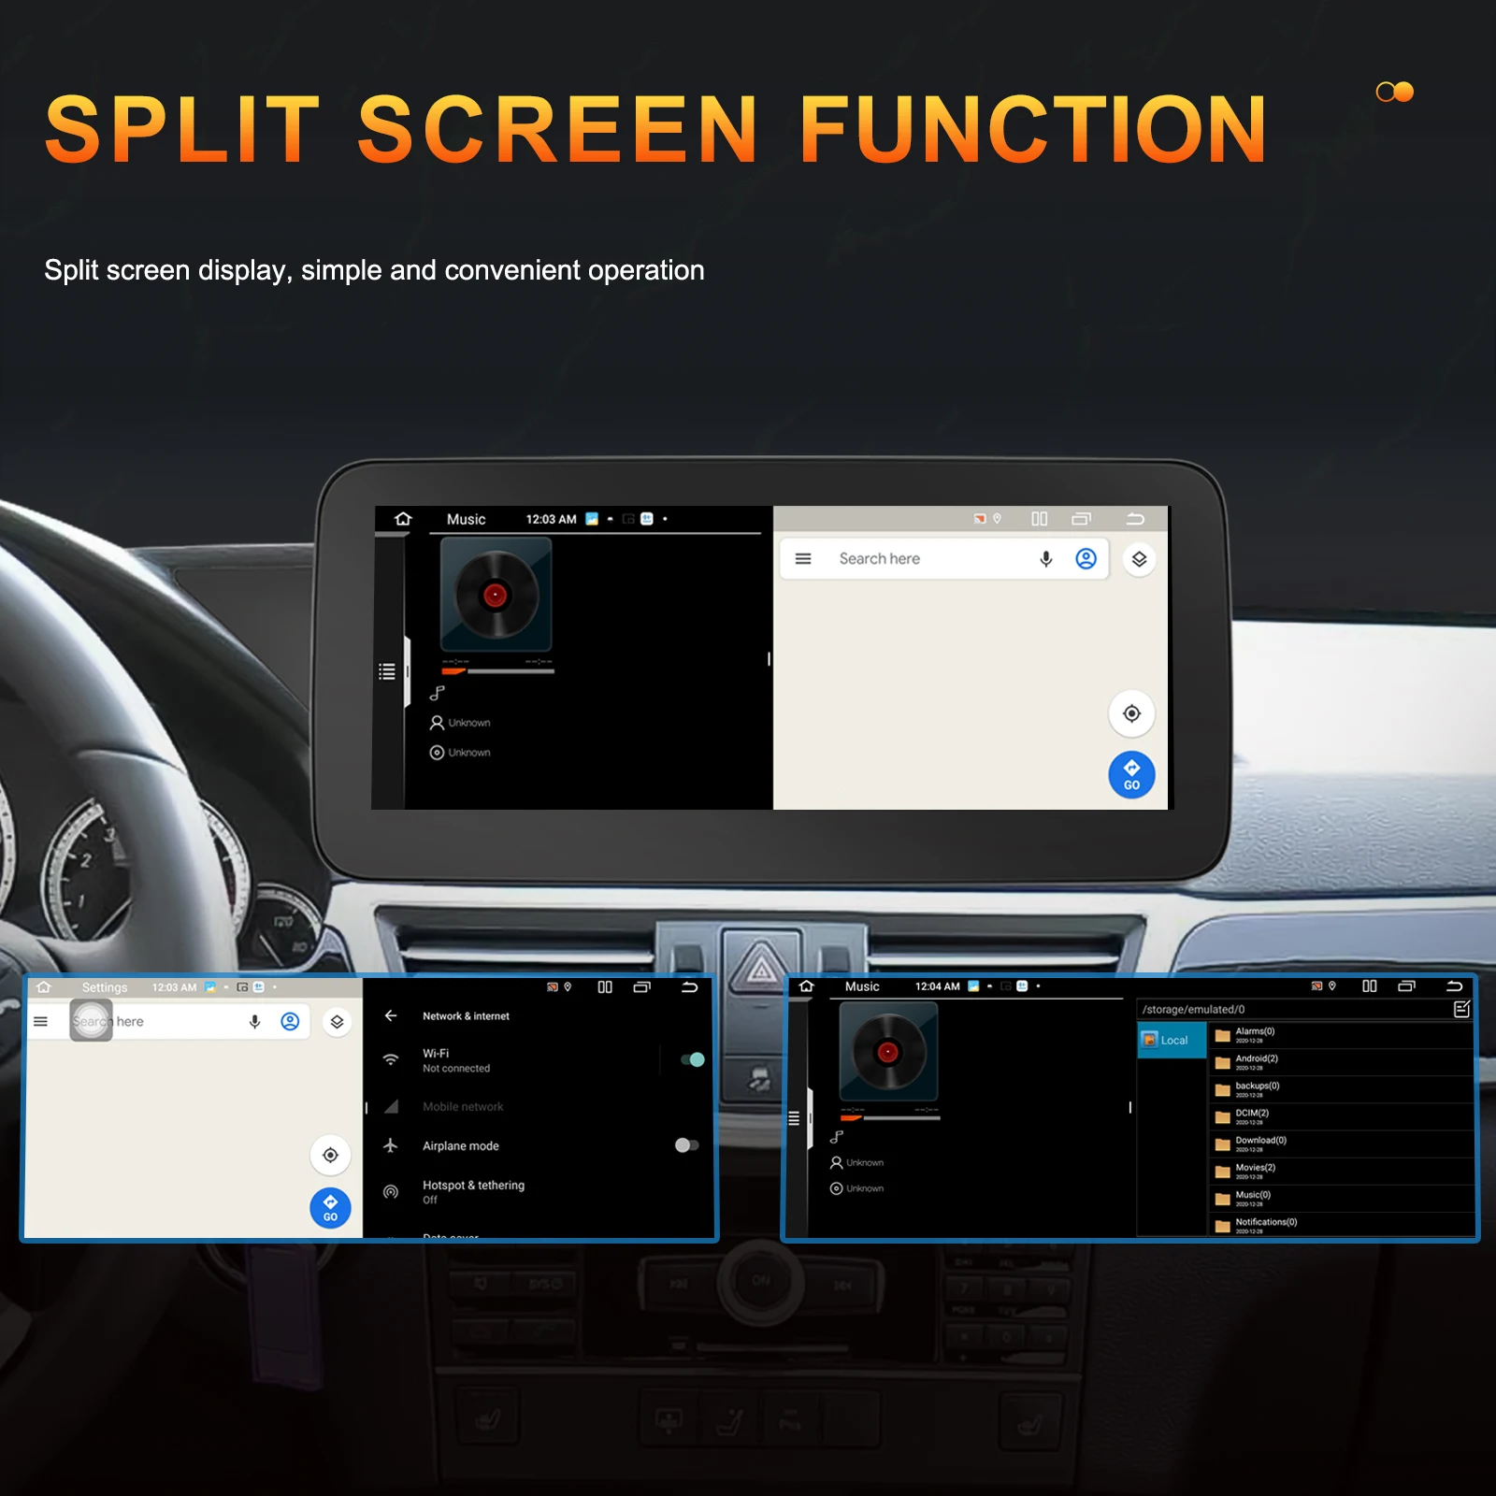
Task: Tap album art on bottom-right screen
Action: coord(888,1051)
